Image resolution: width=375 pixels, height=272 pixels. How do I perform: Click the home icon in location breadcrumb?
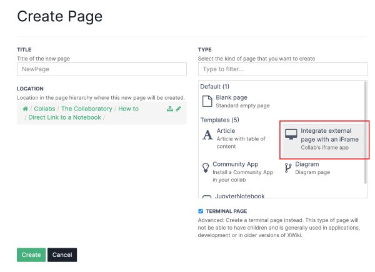[26, 109]
